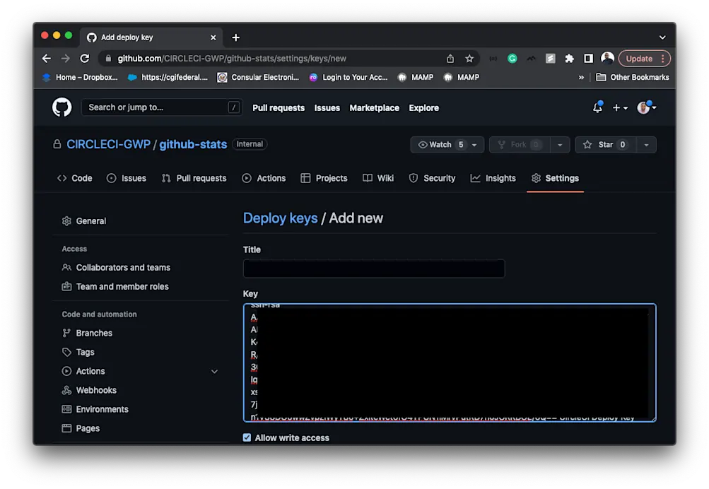Image resolution: width=709 pixels, height=489 pixels.
Task: Open the Pull requests repository tab
Action: click(x=194, y=178)
